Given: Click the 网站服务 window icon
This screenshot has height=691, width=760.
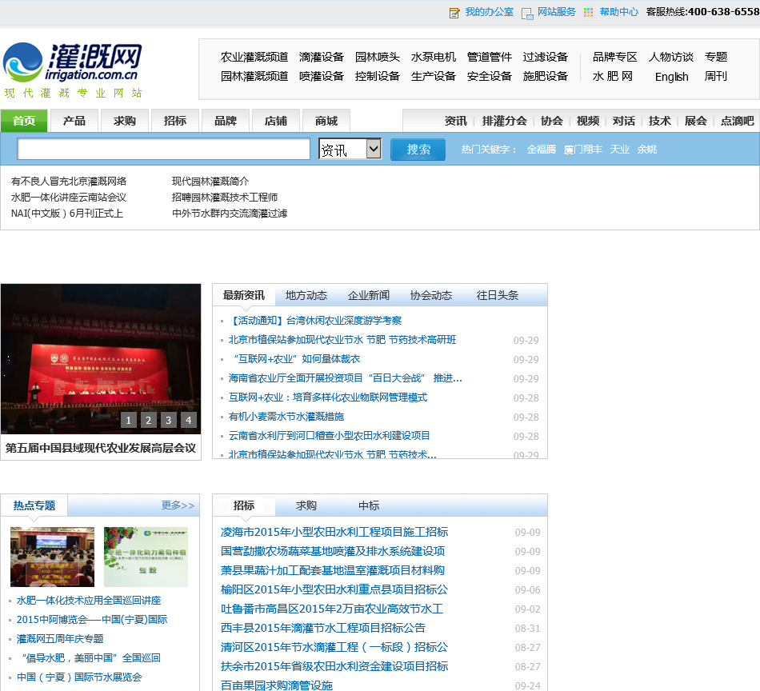Looking at the screenshot, I should 527,14.
